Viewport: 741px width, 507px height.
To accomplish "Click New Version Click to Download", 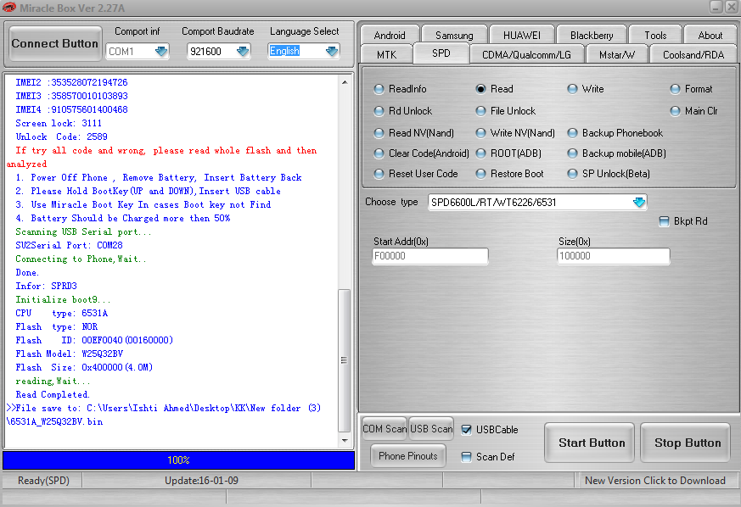I will [x=655, y=481].
